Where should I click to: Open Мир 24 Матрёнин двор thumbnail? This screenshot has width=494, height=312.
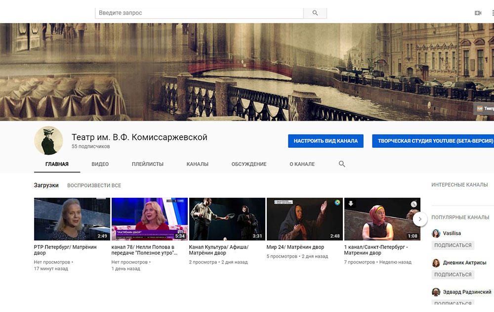coord(305,219)
